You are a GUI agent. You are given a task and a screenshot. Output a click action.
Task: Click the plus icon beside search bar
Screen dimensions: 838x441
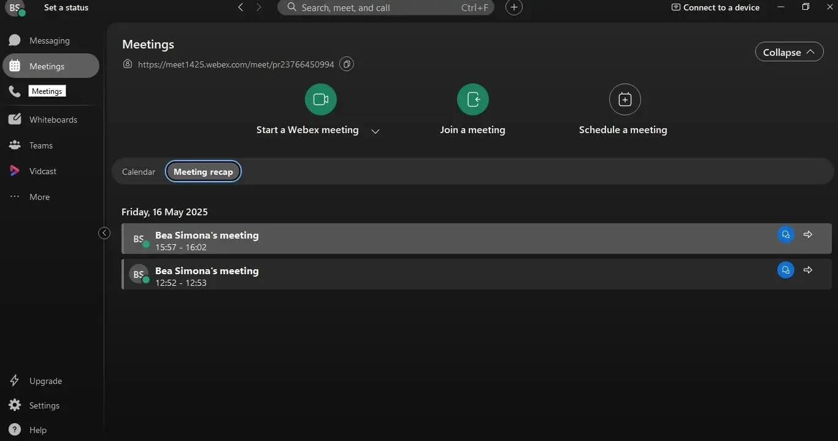click(513, 7)
